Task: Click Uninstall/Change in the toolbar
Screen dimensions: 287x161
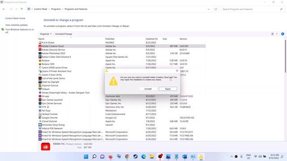Action: coord(64,34)
